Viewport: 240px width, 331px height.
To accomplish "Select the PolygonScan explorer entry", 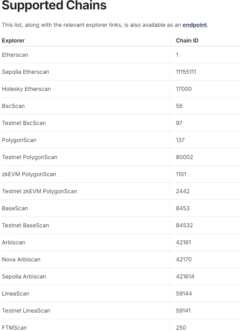I will coord(19,140).
